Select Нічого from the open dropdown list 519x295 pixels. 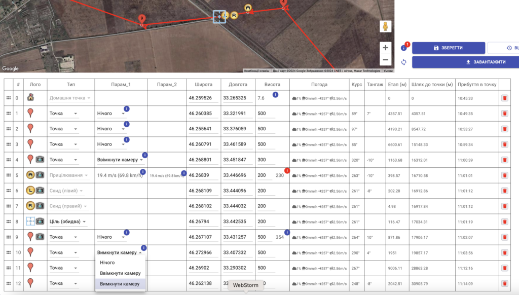(107, 263)
